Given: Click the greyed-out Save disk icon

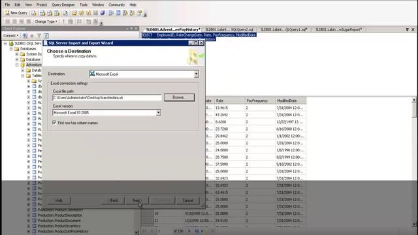Looking at the screenshot, I should (95, 13).
